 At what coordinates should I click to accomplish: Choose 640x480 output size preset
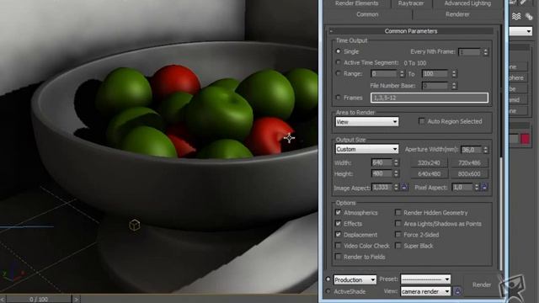click(429, 174)
